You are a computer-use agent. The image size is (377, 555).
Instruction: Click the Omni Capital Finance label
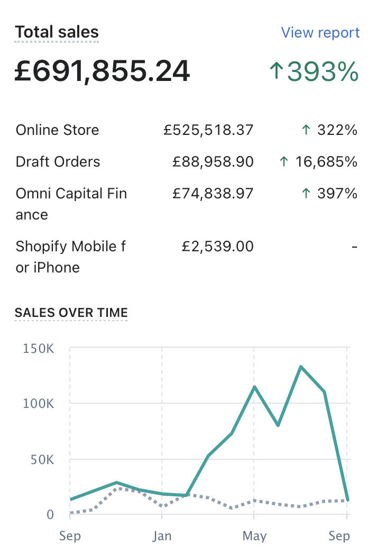pyautogui.click(x=71, y=204)
